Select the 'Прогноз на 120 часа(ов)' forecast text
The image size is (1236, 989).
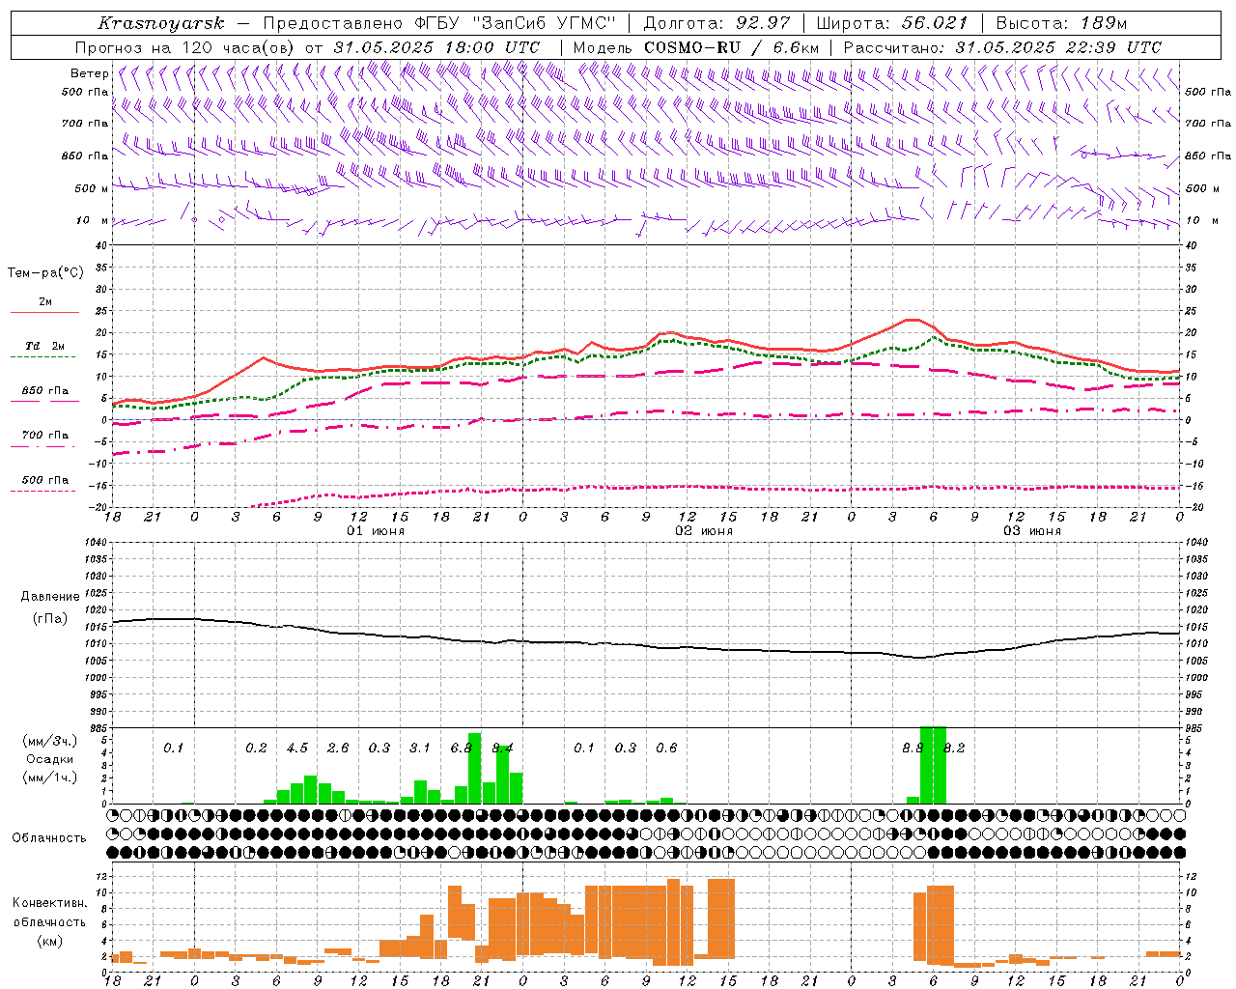[185, 47]
